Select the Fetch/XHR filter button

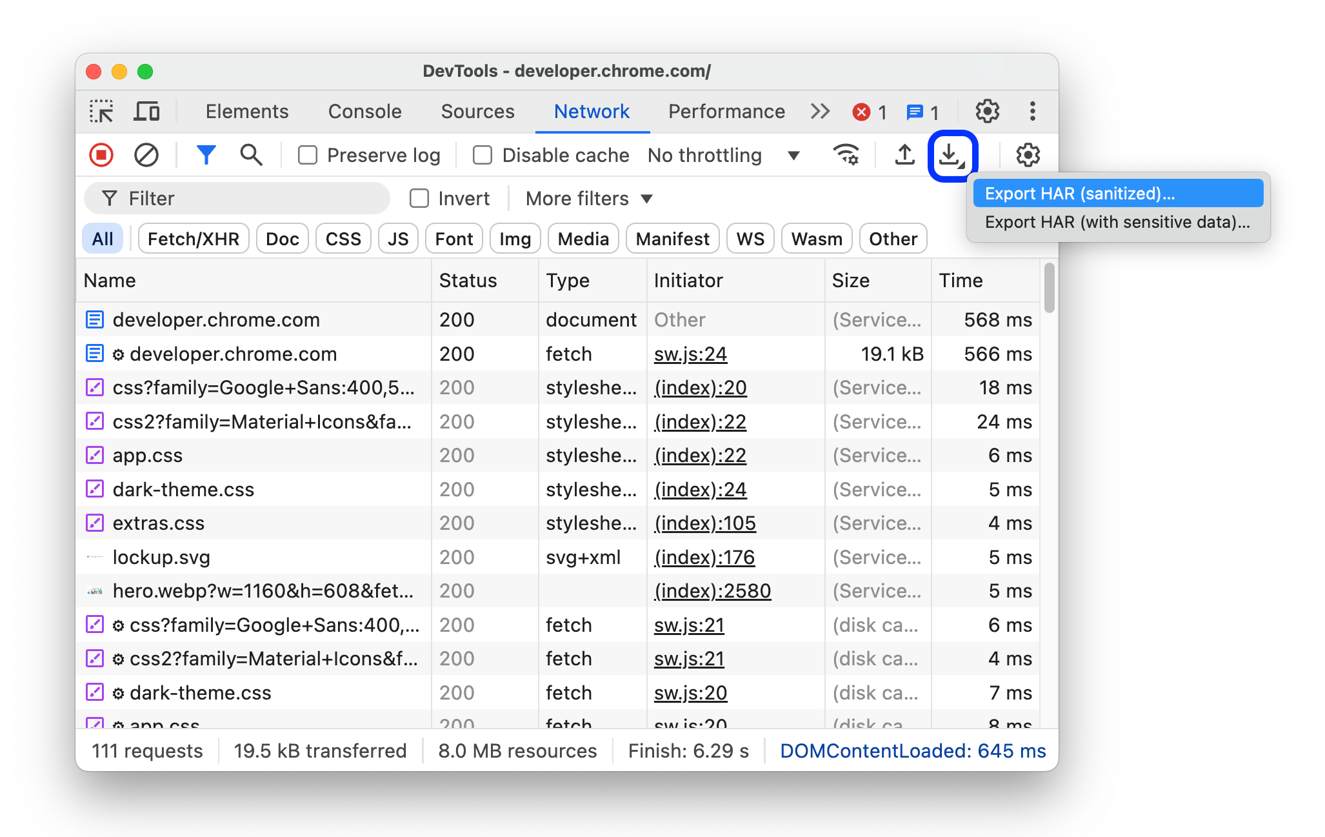tap(192, 237)
